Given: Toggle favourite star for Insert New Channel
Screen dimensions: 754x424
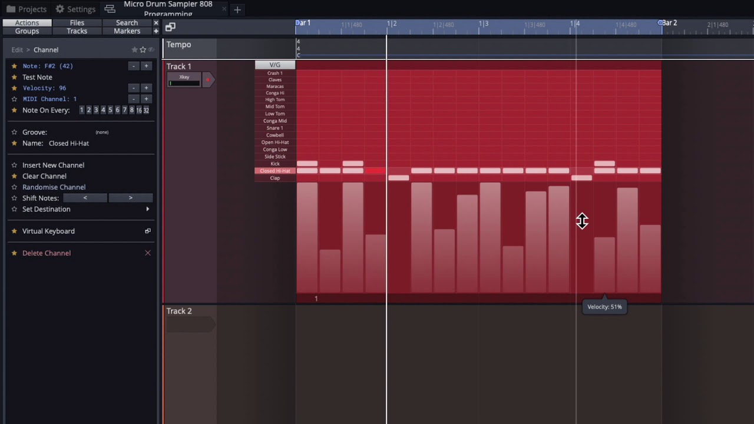Looking at the screenshot, I should pos(14,165).
